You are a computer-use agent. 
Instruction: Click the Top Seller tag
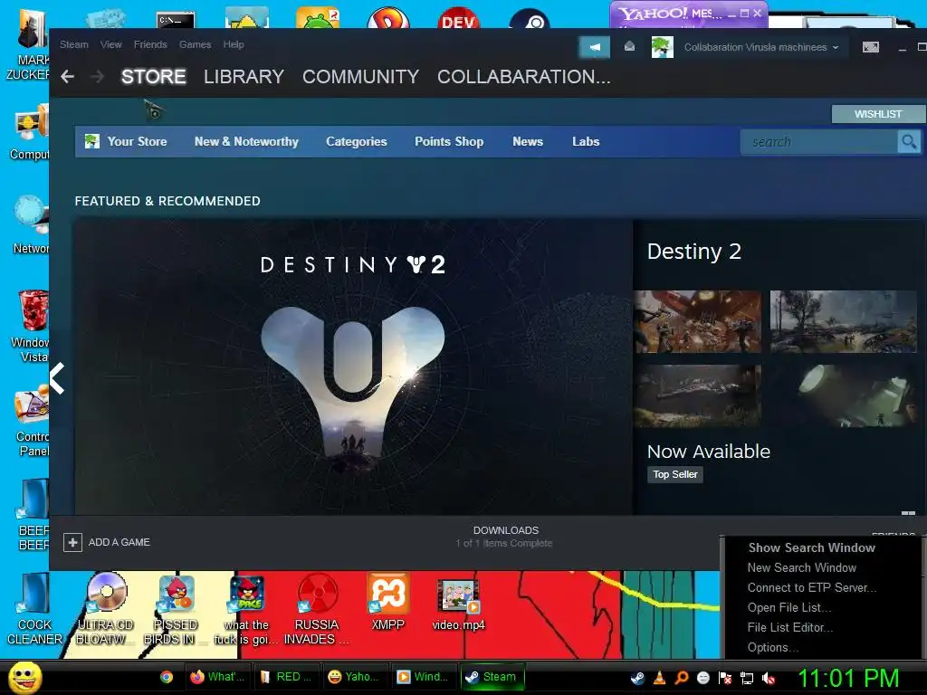[x=675, y=474]
